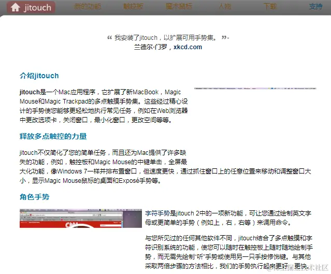
Task: Click the paragraph starting jitouch不仅简化了
Action: click(165, 167)
